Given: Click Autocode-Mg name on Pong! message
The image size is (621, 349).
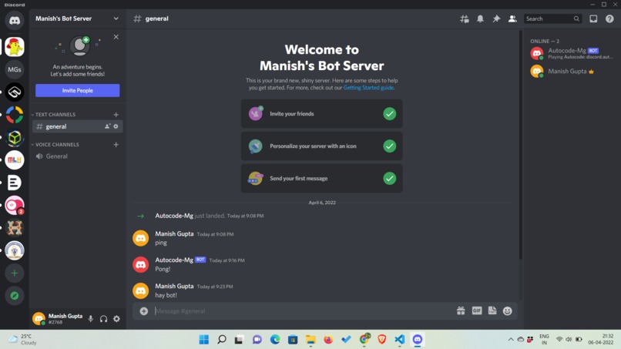Looking at the screenshot, I should point(174,260).
